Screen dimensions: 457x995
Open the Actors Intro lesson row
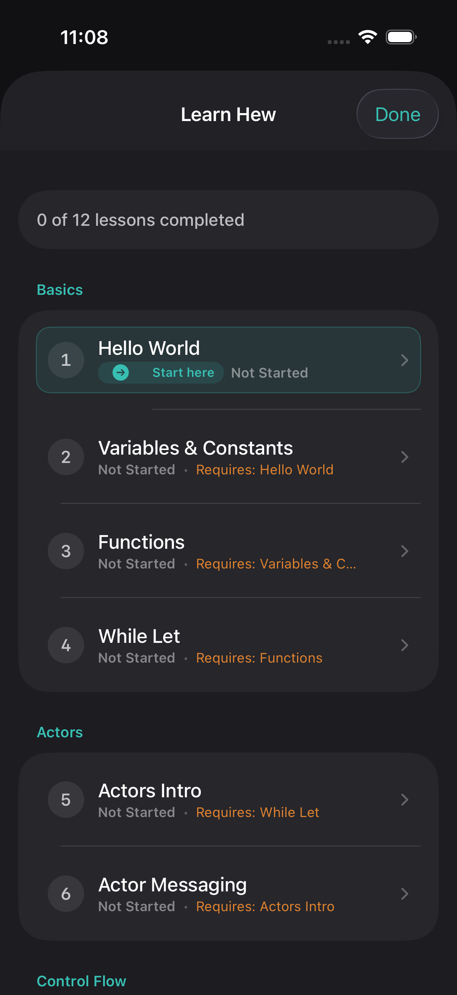(x=228, y=800)
